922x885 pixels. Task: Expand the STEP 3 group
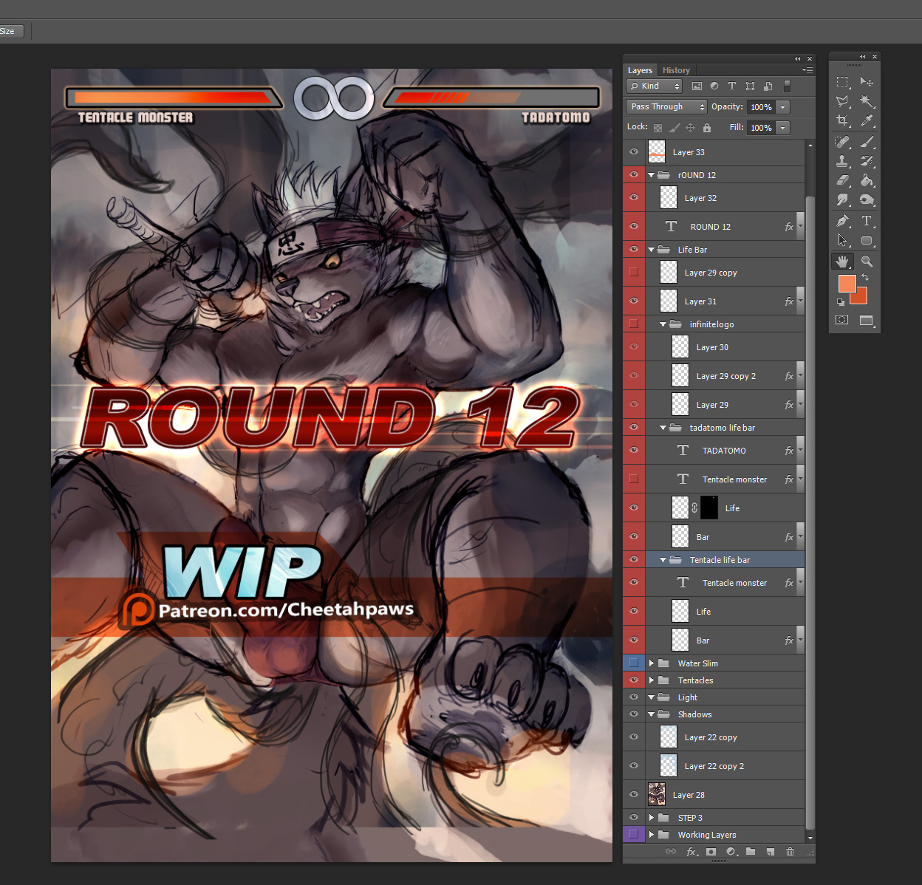[x=651, y=818]
